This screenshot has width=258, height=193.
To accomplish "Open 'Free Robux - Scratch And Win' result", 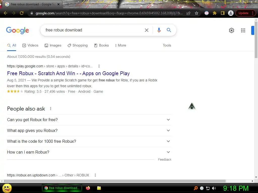I will coord(68,73).
